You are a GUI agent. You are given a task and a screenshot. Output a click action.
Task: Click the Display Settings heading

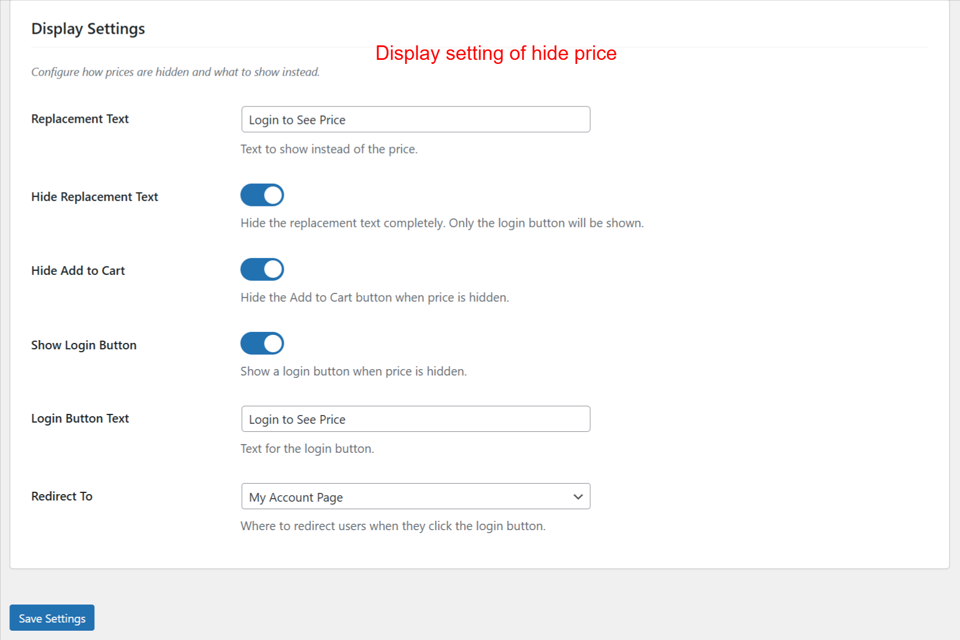88,28
